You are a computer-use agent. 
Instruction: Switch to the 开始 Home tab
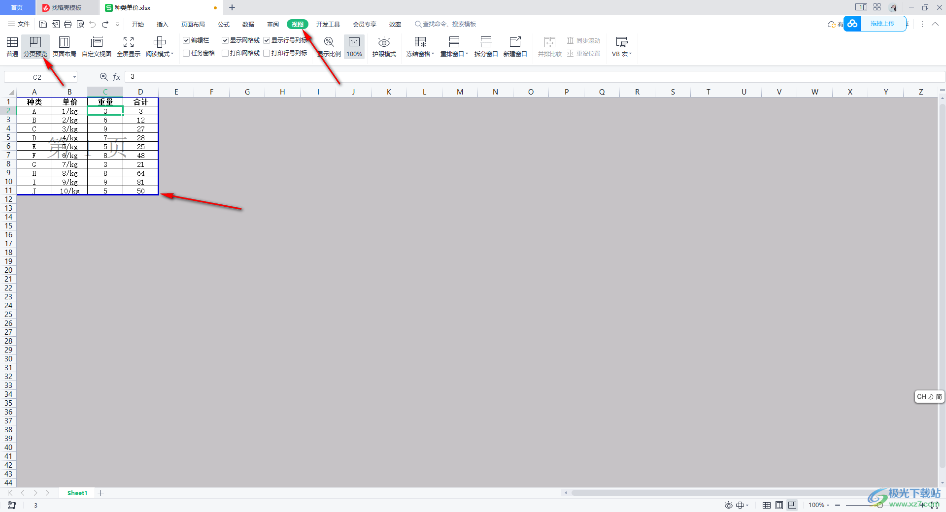[138, 24]
